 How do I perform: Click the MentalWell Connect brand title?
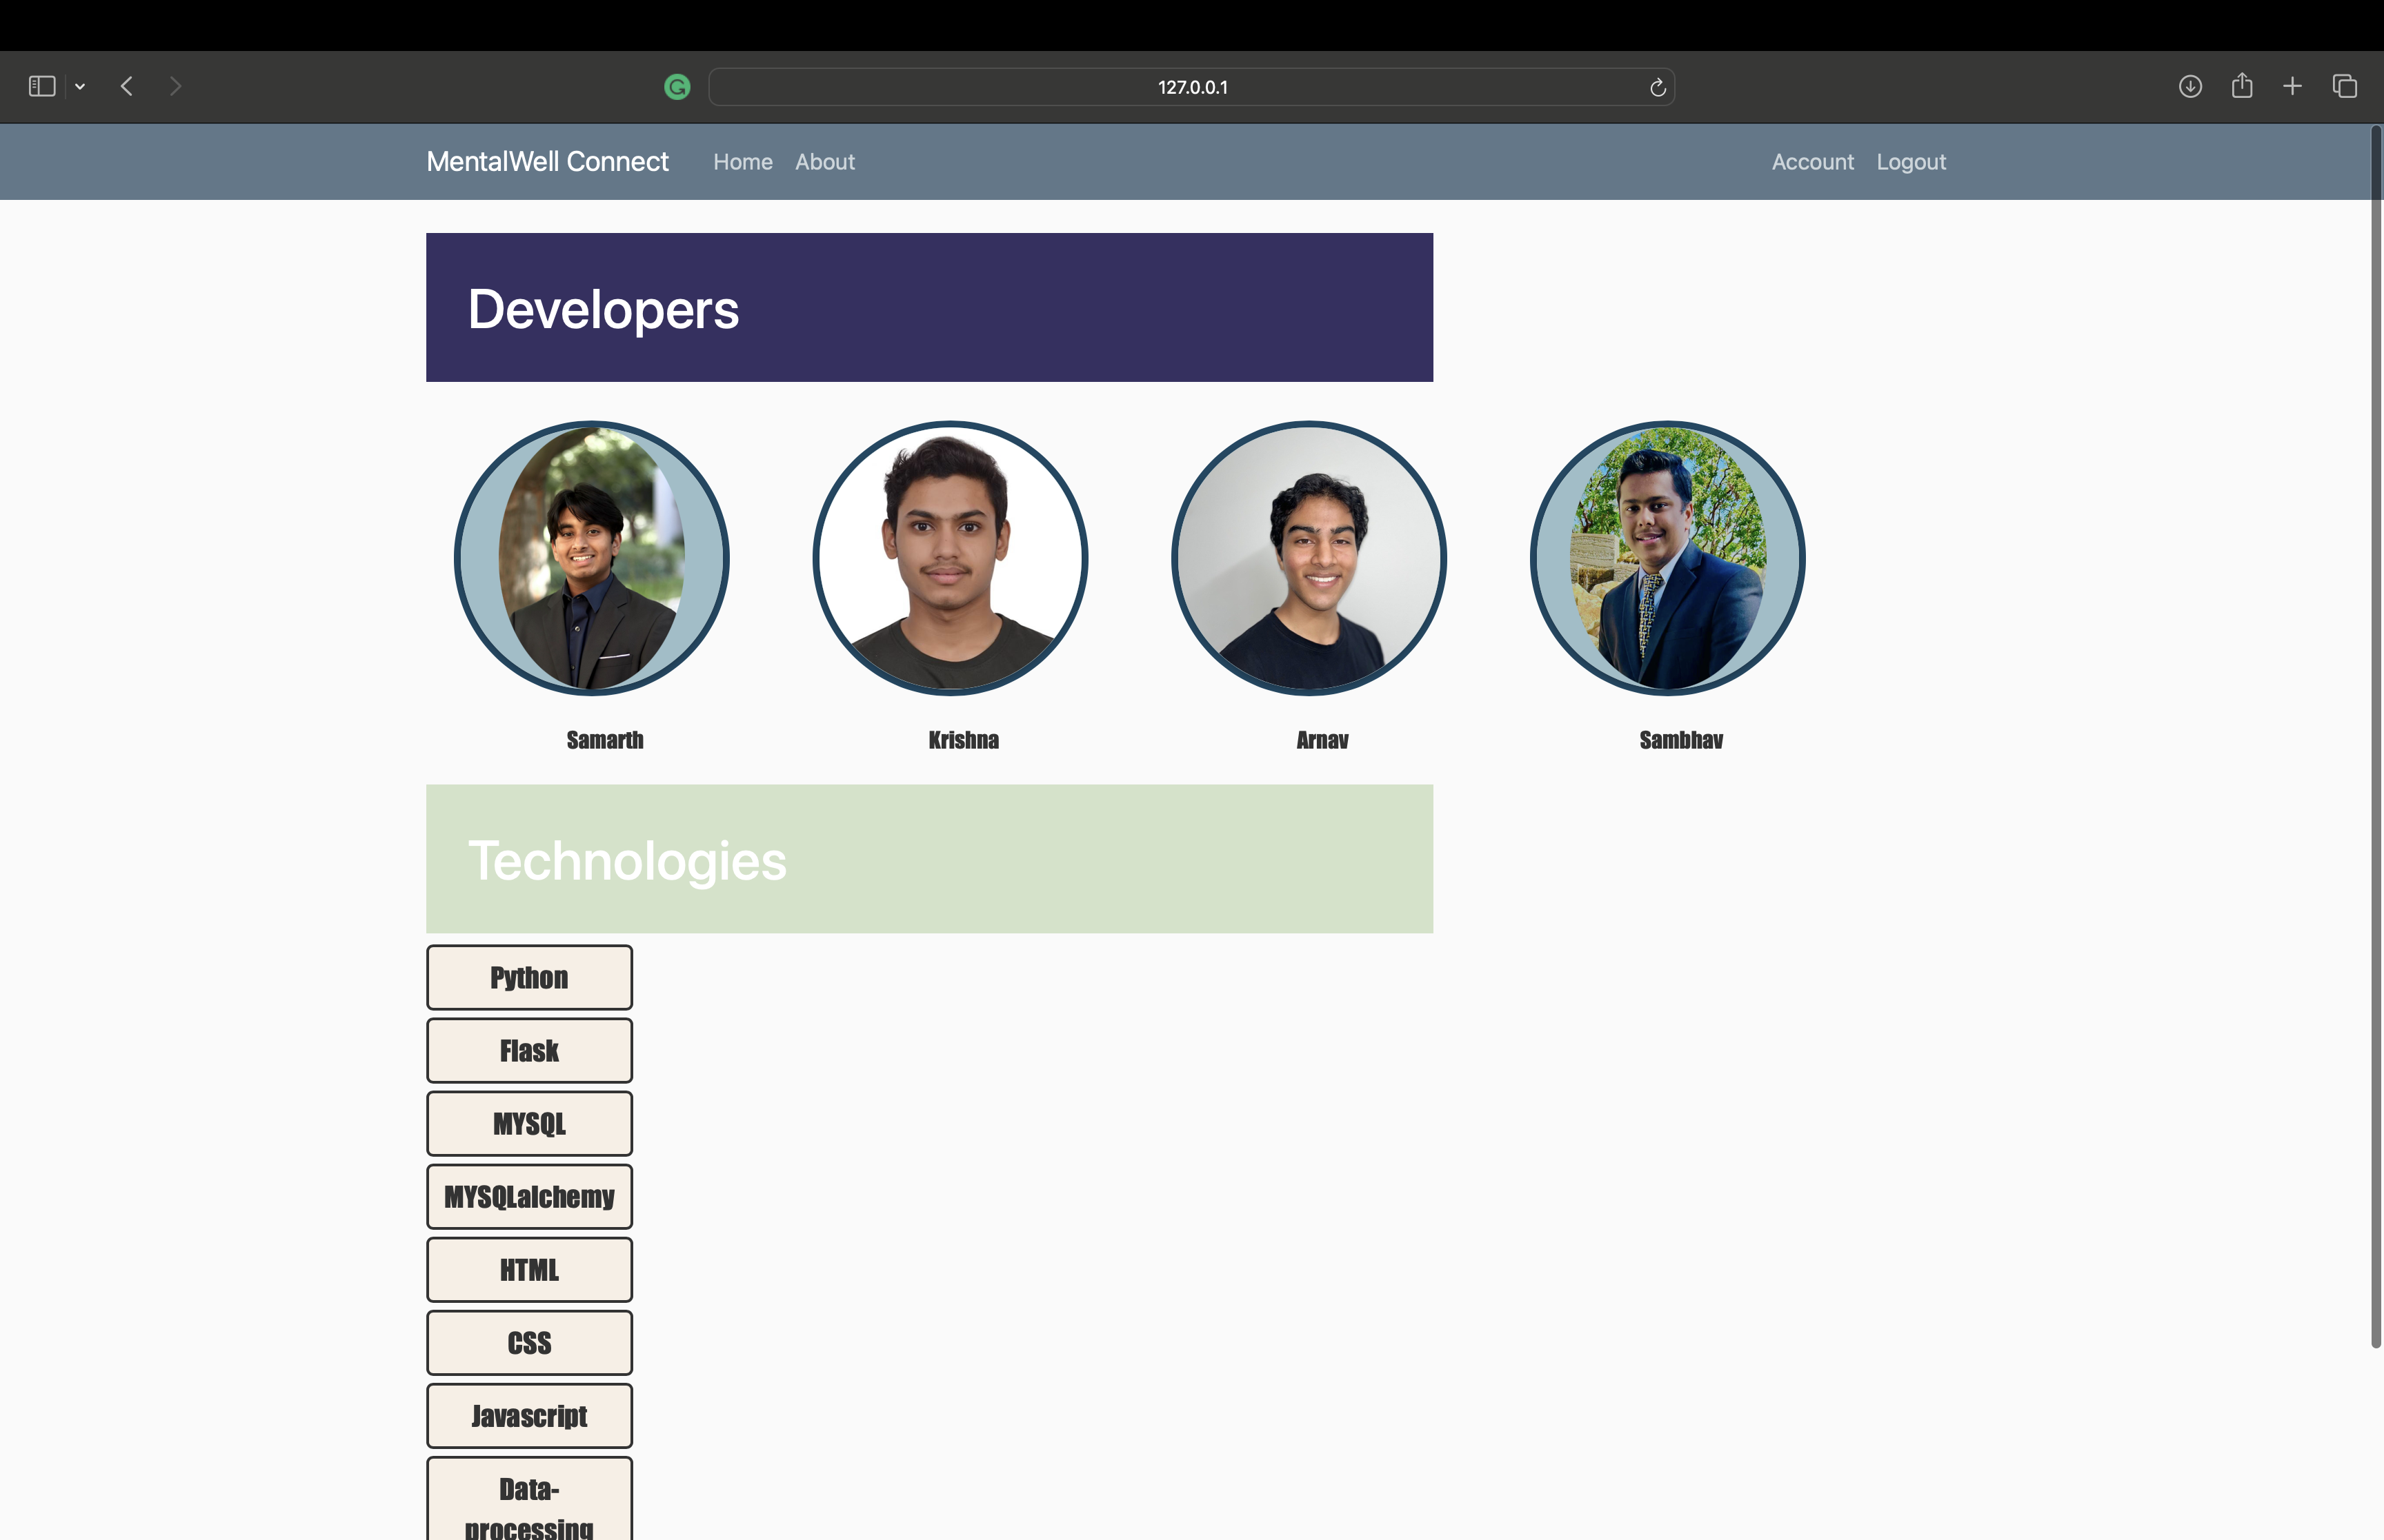(x=547, y=162)
